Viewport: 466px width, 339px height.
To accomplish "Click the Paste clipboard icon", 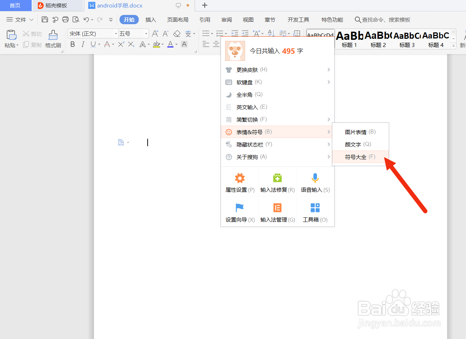I will pos(11,35).
